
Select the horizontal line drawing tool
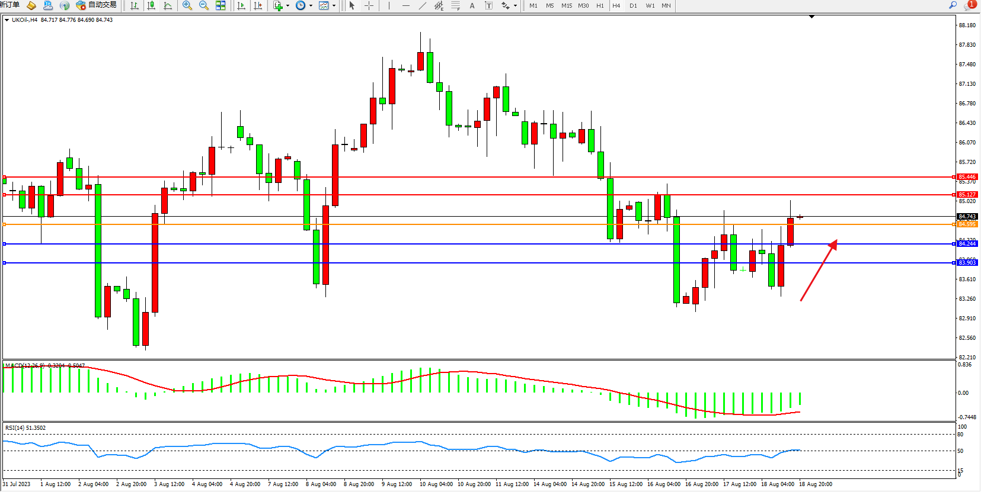(405, 5)
